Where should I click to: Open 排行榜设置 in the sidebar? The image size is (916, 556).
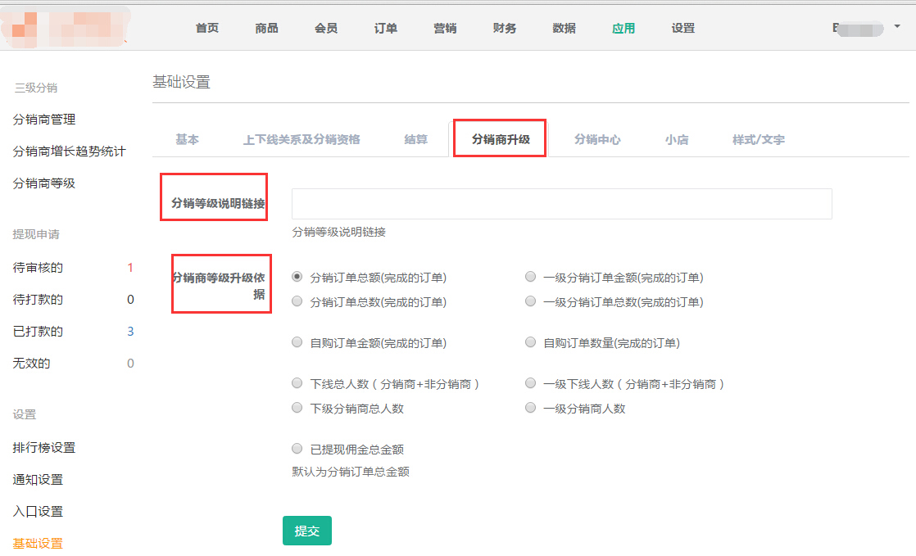point(44,448)
